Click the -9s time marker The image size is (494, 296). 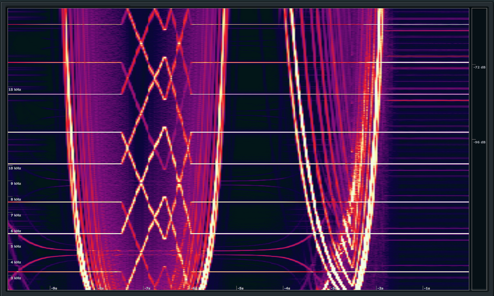point(54,289)
